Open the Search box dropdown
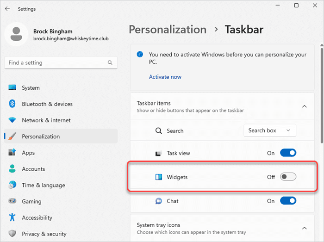324x242 pixels. coord(270,130)
